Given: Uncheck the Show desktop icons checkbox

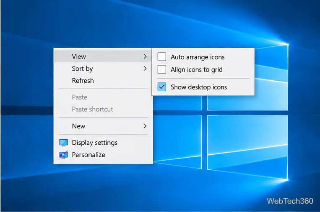Looking at the screenshot, I should [162, 87].
